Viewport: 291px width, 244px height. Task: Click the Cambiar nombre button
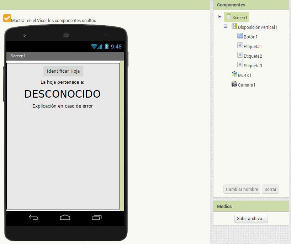coord(242,189)
